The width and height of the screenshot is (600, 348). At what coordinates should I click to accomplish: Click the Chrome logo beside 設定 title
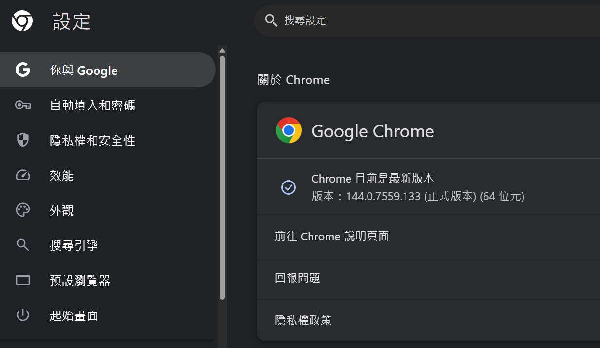(x=22, y=21)
